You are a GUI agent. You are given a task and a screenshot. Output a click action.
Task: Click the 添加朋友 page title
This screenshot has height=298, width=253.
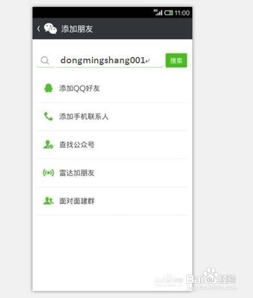(x=76, y=29)
